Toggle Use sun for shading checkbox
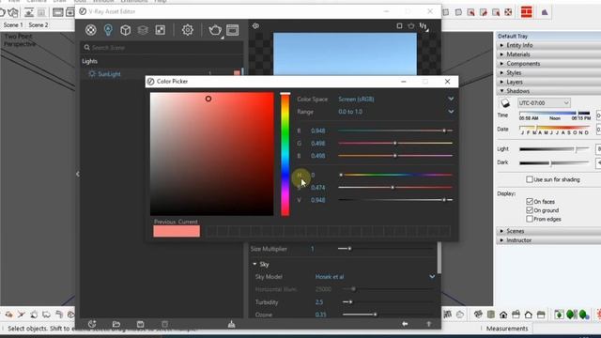 click(x=530, y=179)
